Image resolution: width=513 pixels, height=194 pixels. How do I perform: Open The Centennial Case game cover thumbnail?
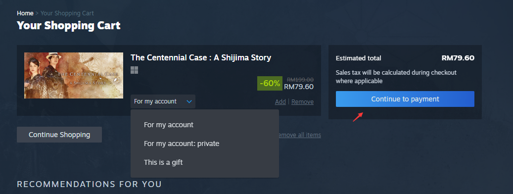coord(74,75)
